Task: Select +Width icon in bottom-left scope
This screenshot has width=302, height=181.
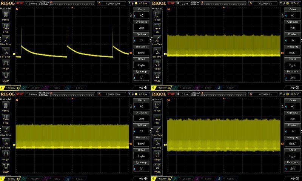Action: (6, 155)
